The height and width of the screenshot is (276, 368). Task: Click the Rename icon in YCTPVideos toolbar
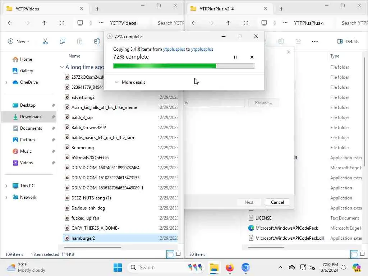pyautogui.click(x=97, y=42)
